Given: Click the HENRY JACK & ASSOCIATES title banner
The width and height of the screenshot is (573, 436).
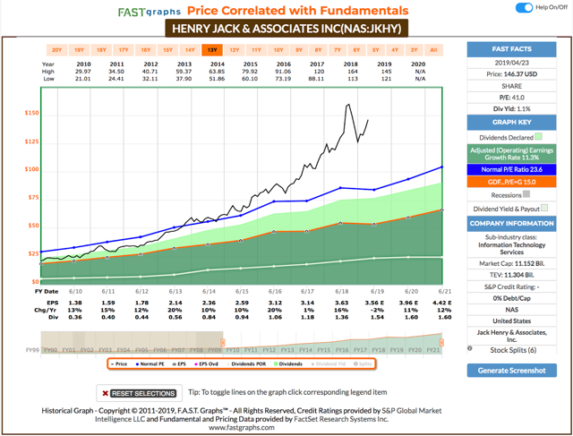Looking at the screenshot, I should point(286,29).
